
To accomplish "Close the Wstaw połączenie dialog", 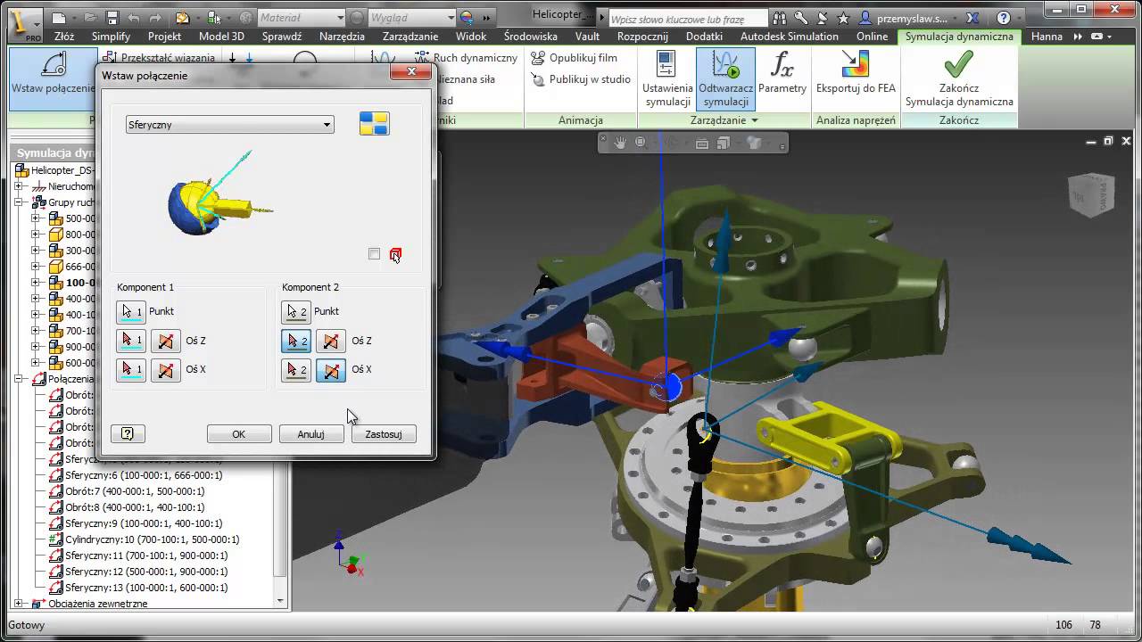I will [411, 72].
